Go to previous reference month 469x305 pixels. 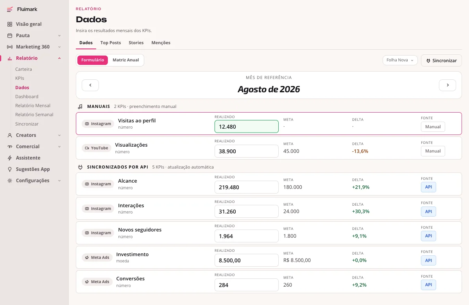click(90, 85)
